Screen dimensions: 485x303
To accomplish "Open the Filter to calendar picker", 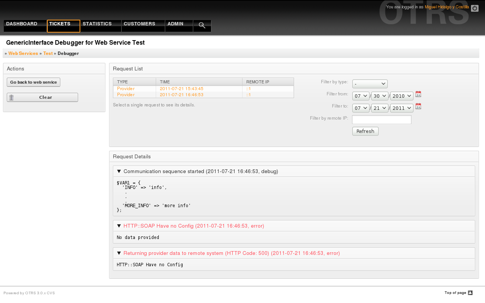I will coord(418,106).
